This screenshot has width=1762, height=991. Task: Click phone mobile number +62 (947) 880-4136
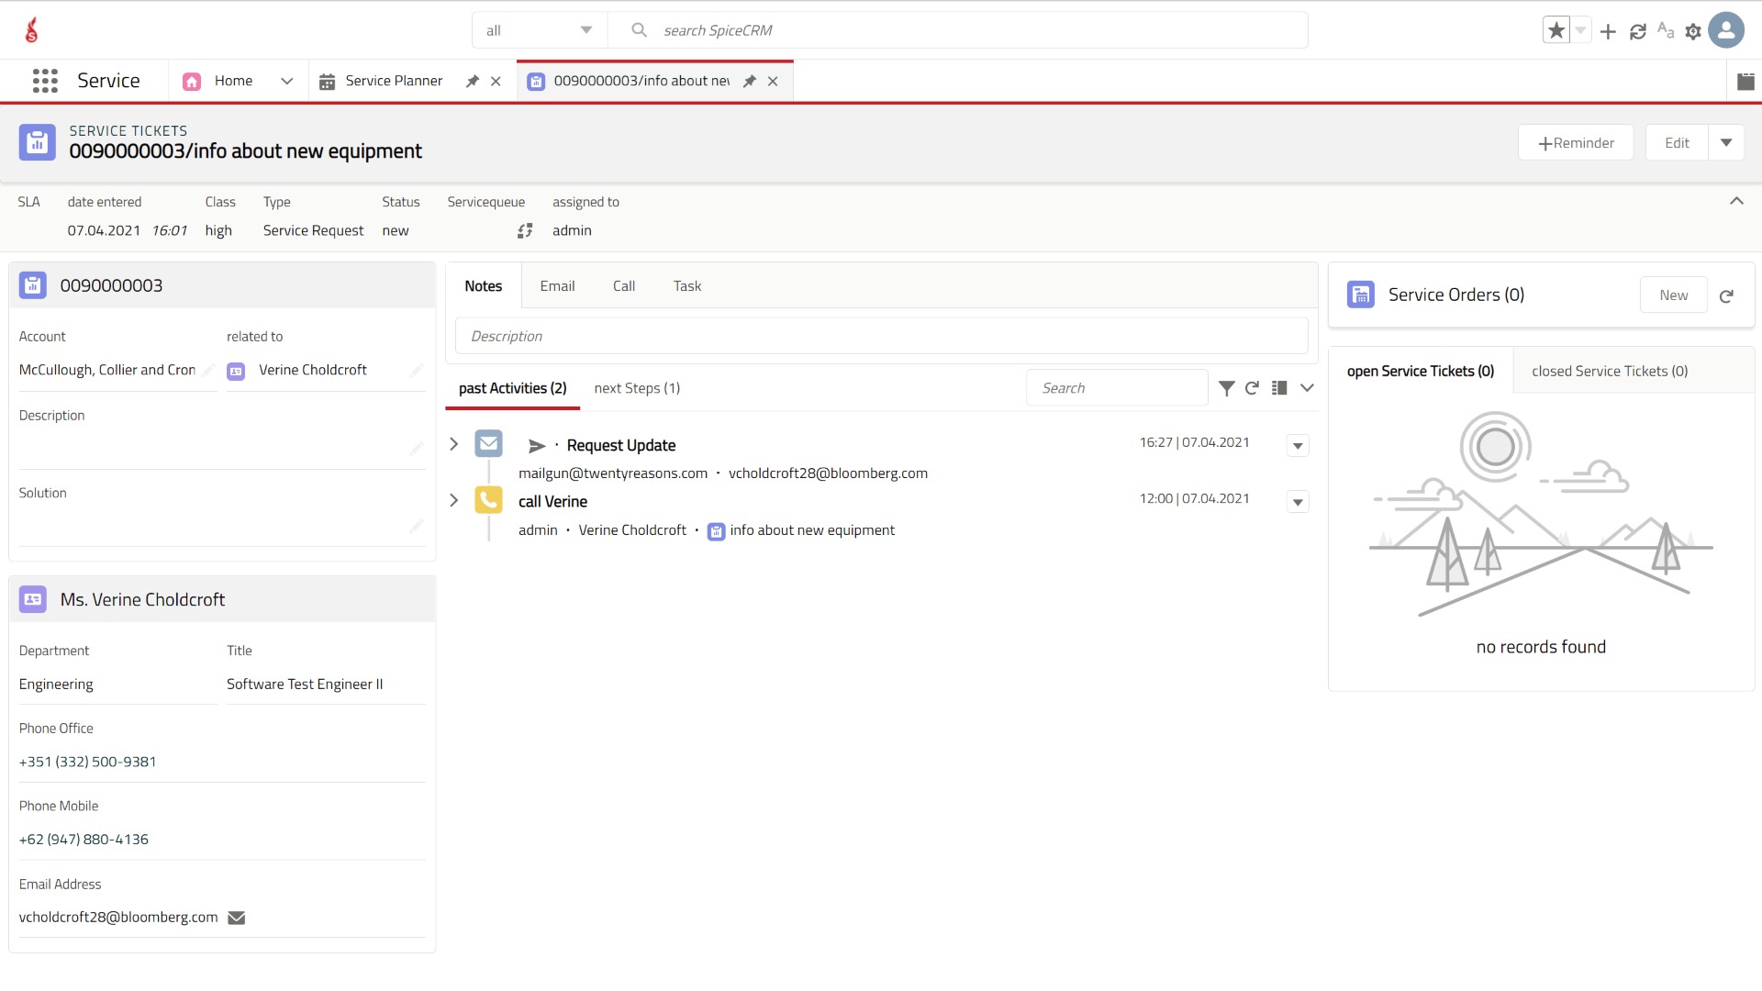84,840
